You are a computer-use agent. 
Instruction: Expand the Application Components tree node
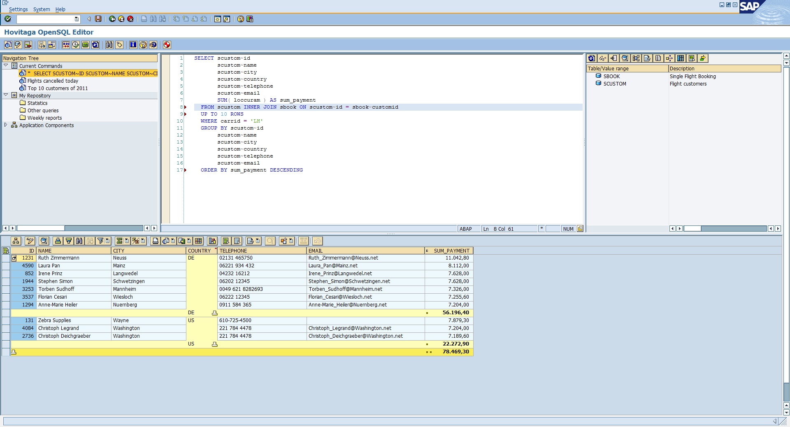pyautogui.click(x=6, y=125)
